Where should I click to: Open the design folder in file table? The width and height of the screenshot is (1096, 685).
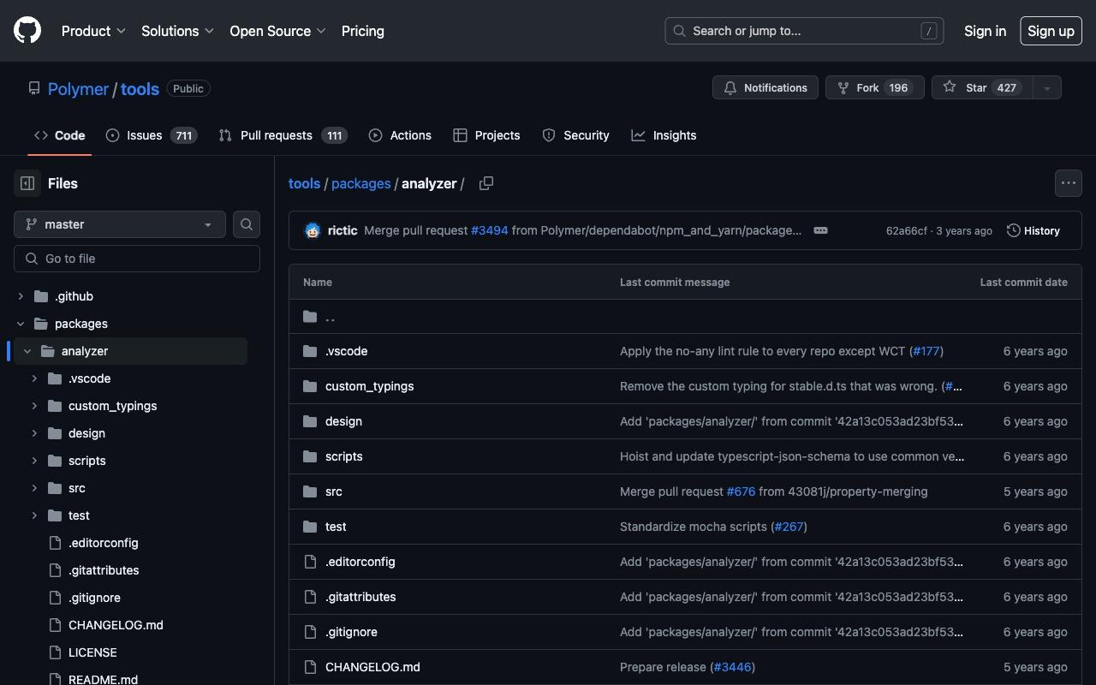(x=343, y=421)
